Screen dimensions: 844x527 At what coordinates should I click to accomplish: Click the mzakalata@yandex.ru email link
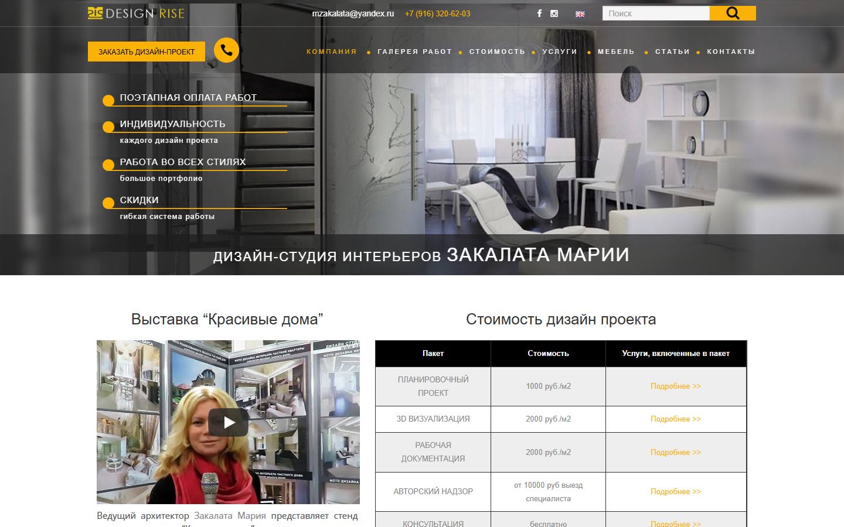click(x=353, y=13)
